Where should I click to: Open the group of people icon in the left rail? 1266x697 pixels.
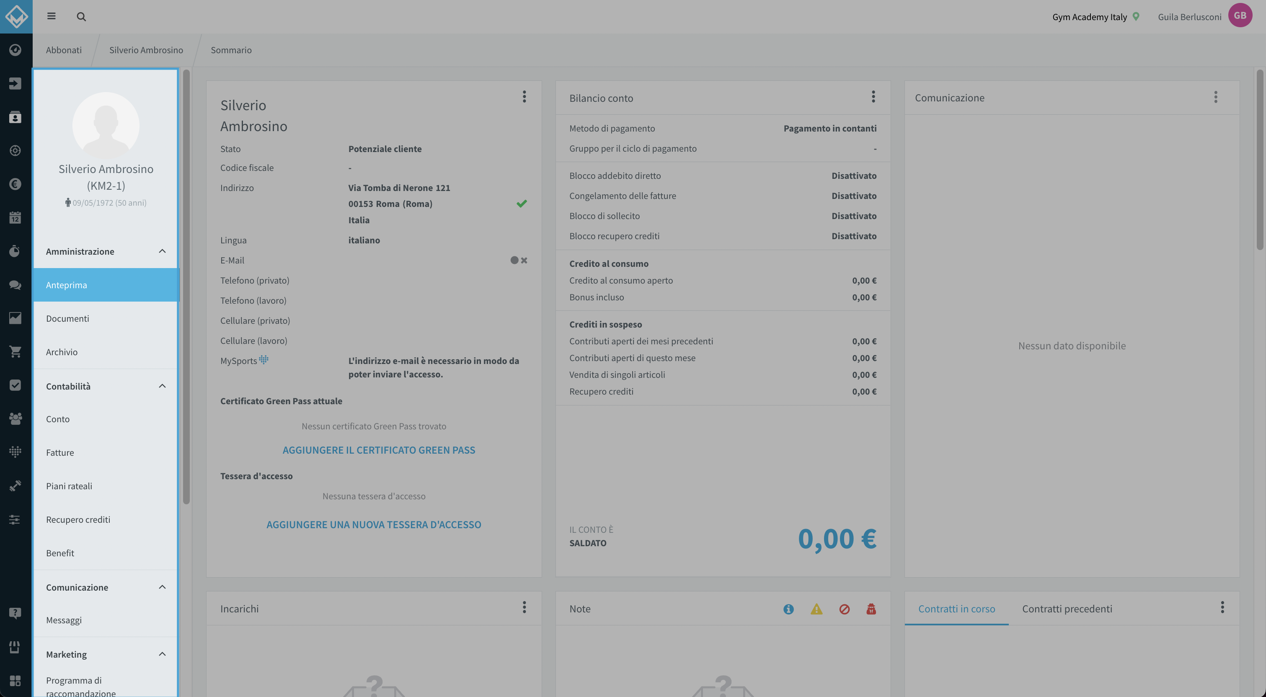[15, 418]
